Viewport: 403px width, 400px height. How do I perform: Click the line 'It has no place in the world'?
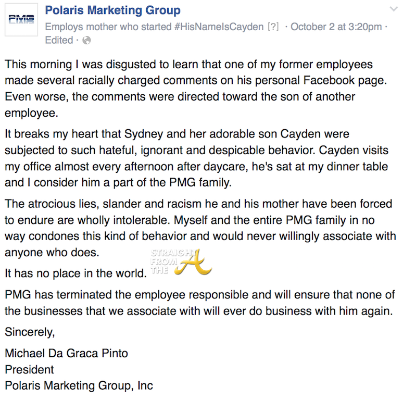[x=75, y=273]
